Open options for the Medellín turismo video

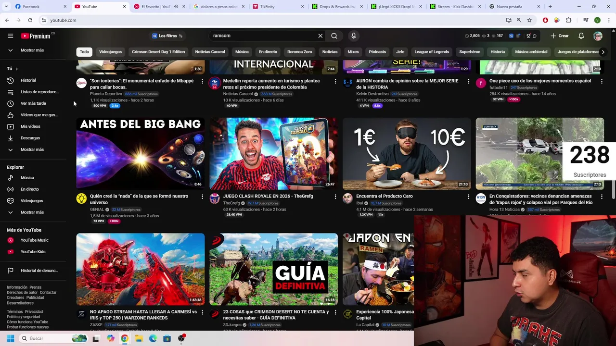click(x=335, y=81)
